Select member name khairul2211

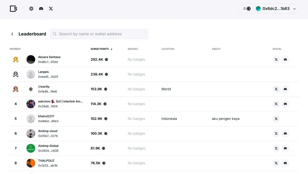coord(46,116)
